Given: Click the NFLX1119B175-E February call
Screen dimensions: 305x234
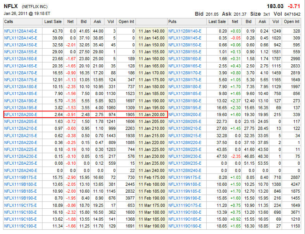Looking at the screenshot, I should pos(20,177).
